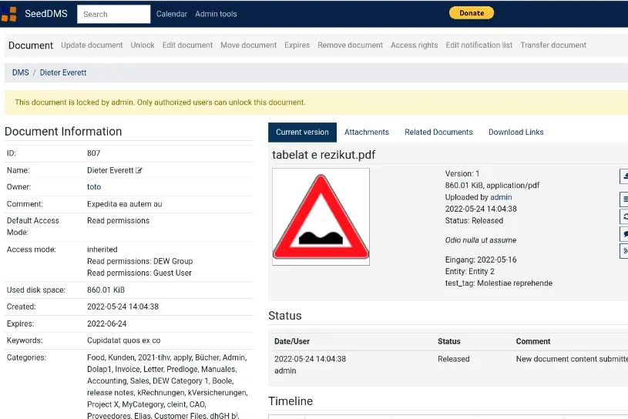
Task: Click into the Search input field
Action: click(x=114, y=14)
